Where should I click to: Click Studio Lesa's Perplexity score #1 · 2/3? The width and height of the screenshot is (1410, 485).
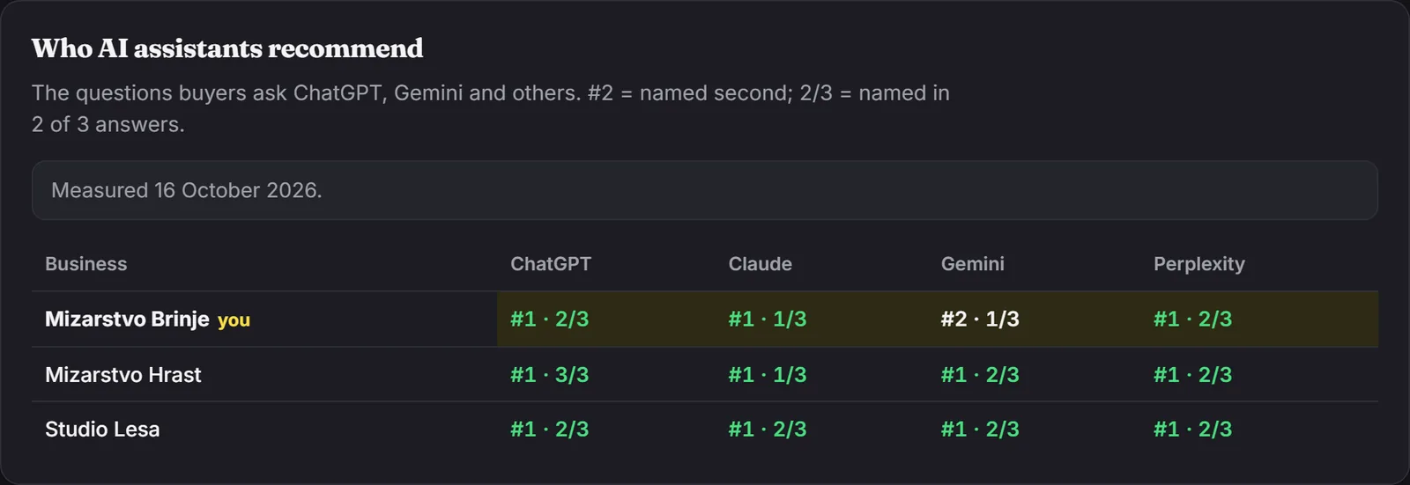click(1193, 430)
